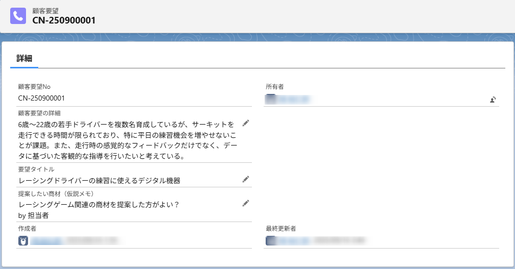This screenshot has height=269, width=515.
Task: Click the CN-250900001 record title in header
Action: (x=64, y=20)
